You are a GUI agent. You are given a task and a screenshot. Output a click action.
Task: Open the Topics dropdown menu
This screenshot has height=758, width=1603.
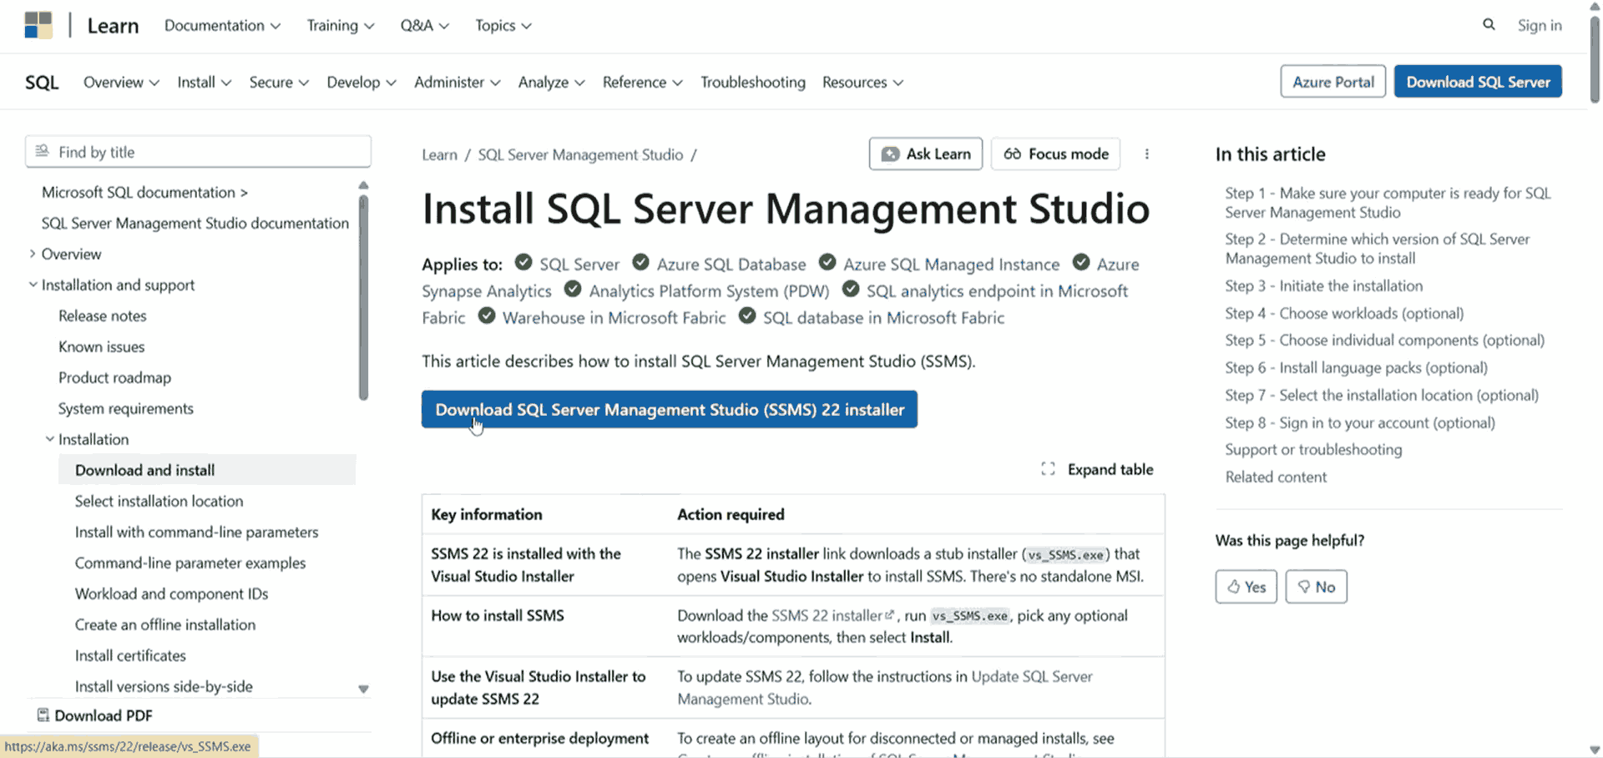(503, 25)
